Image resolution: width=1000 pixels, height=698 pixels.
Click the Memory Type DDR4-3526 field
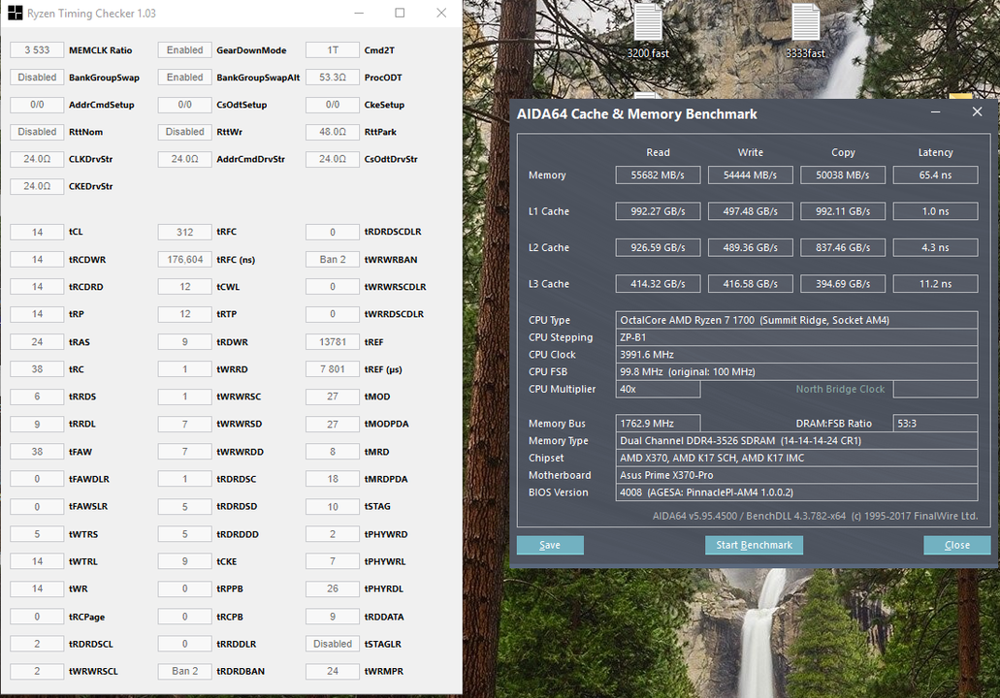tap(796, 440)
